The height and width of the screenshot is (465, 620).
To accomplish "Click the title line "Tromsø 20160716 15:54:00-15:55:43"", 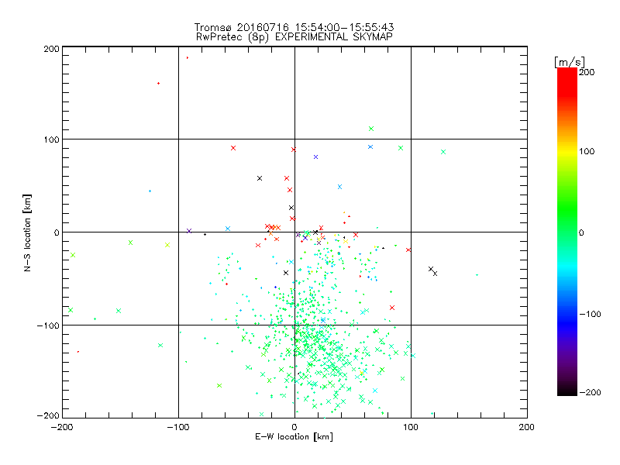I will [x=294, y=27].
